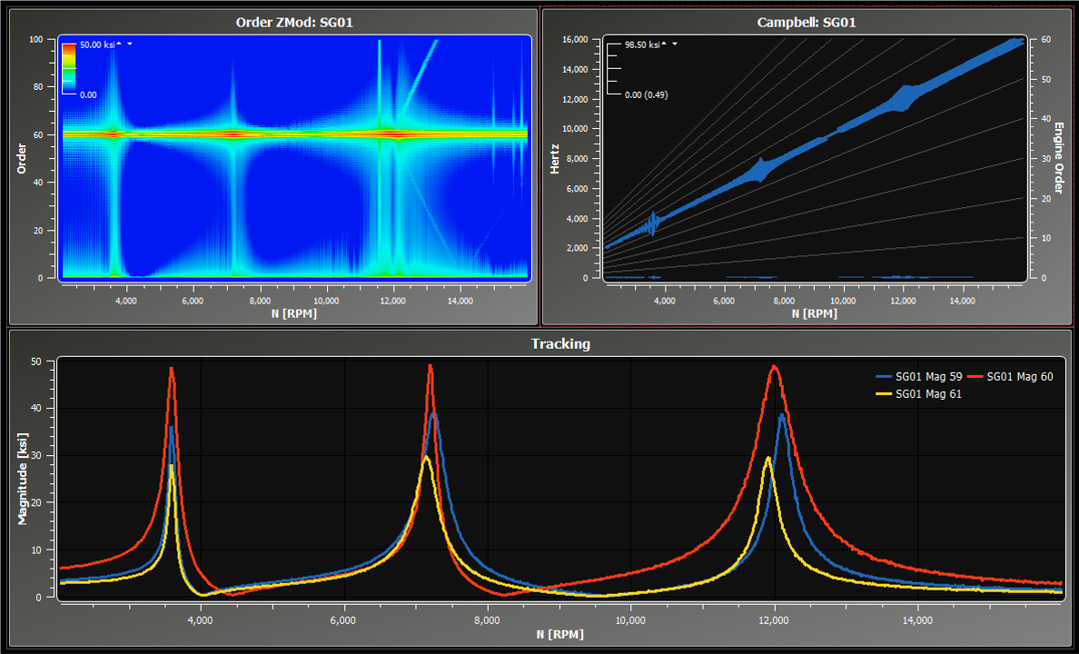Screen dimensions: 1079x654
Task: Click the 0.00 (0.49) Campbell scale minimum
Action: tap(646, 94)
